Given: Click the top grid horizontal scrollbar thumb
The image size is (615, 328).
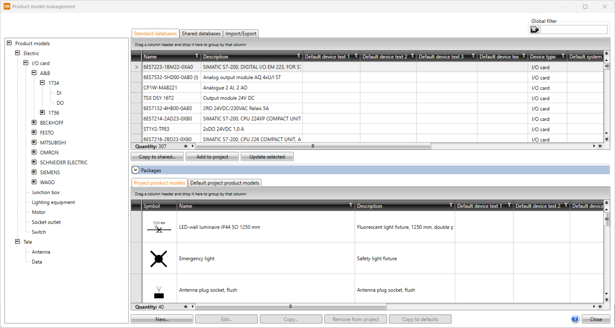Looking at the screenshot, I should pos(313,146).
